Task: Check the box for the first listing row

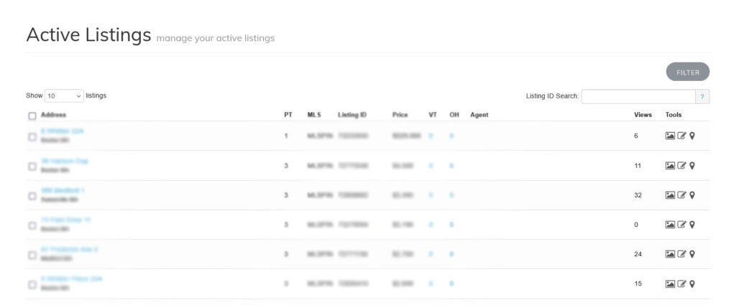Action: (32, 136)
